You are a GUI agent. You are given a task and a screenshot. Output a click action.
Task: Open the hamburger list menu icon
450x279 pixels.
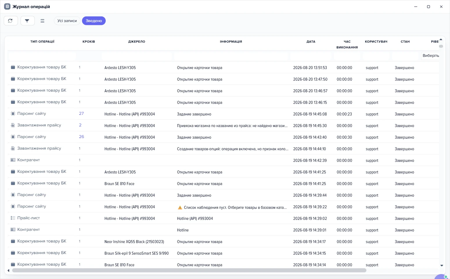pyautogui.click(x=42, y=21)
